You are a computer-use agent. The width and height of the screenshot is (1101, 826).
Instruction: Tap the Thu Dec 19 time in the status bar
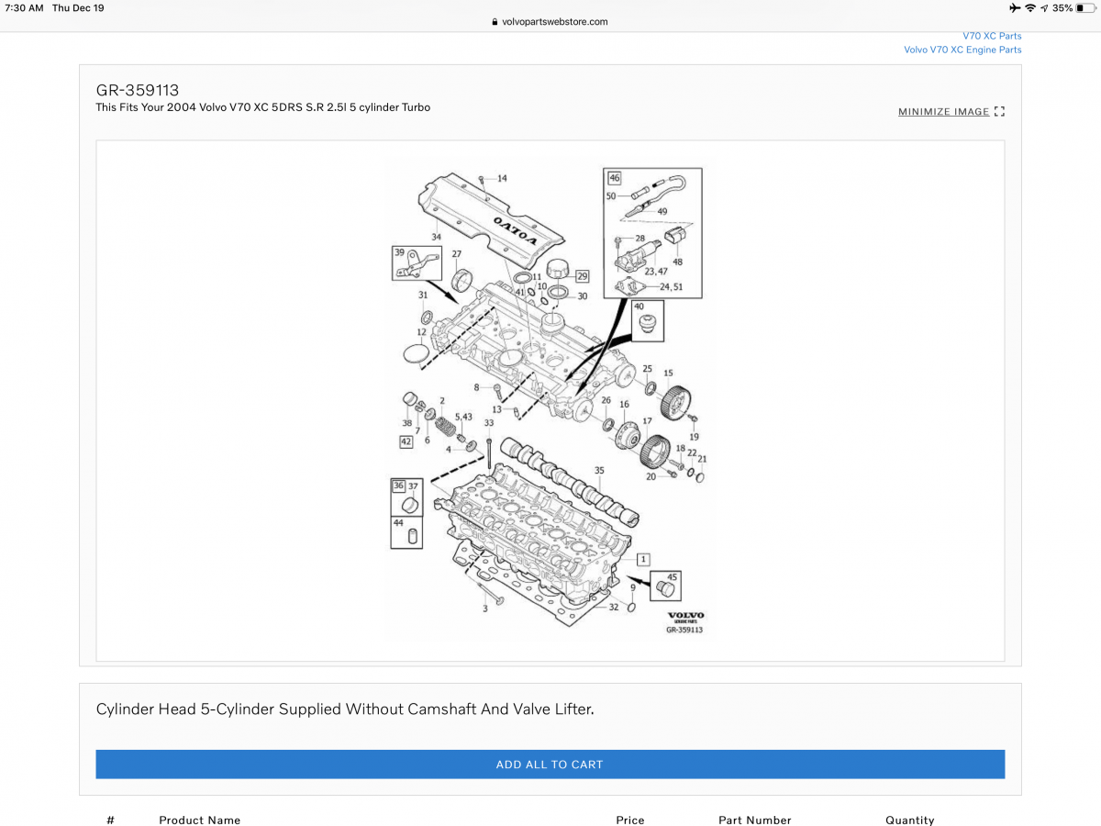(x=78, y=7)
